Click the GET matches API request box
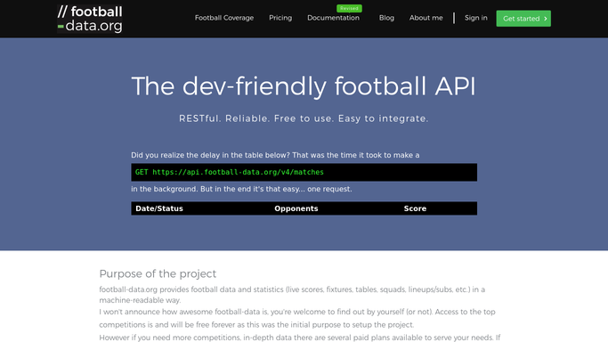This screenshot has width=608, height=342. [304, 172]
